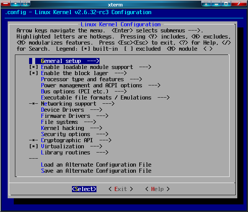Select Load an Alternate Configuration File
The height and width of the screenshot is (212, 248).
pyautogui.click(x=96, y=165)
